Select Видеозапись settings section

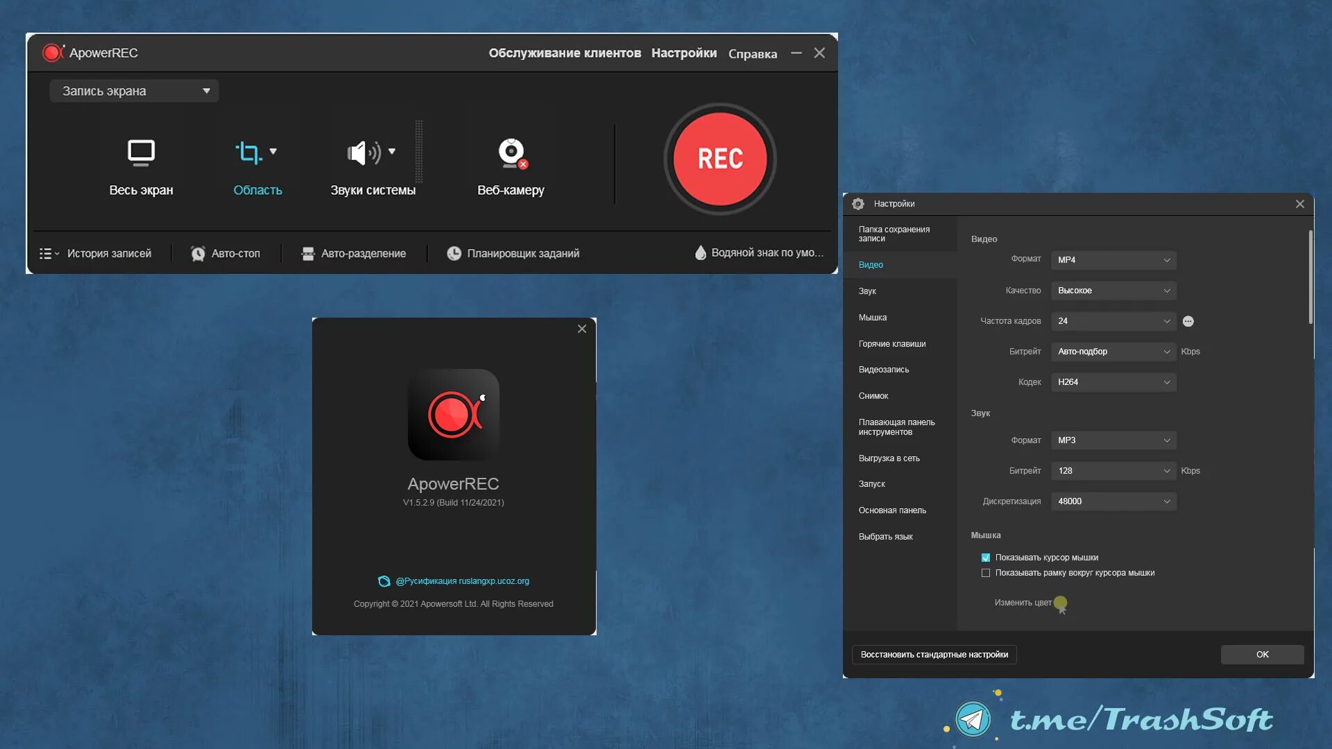900,370
